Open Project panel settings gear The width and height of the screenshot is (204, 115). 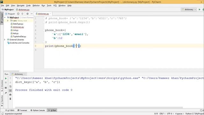point(27,14)
